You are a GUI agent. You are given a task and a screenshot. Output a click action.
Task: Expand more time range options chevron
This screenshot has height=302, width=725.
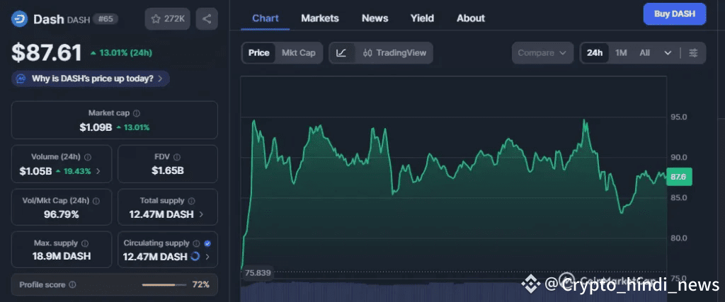point(668,53)
